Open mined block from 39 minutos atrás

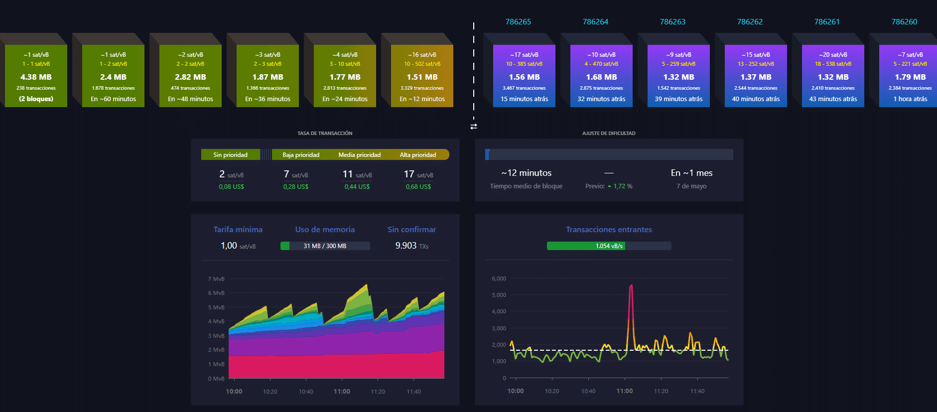678,76
